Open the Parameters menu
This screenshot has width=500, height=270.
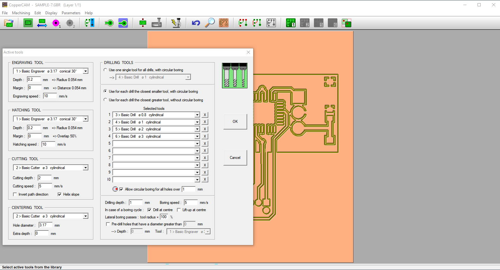(71, 13)
